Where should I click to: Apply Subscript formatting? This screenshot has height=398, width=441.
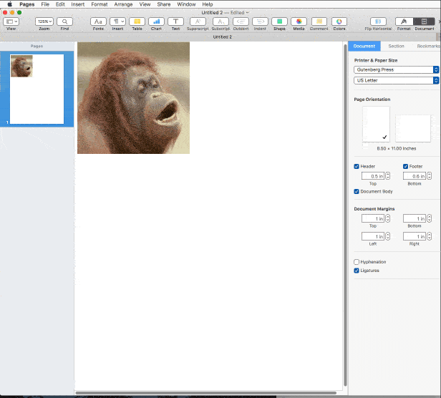coord(220,21)
